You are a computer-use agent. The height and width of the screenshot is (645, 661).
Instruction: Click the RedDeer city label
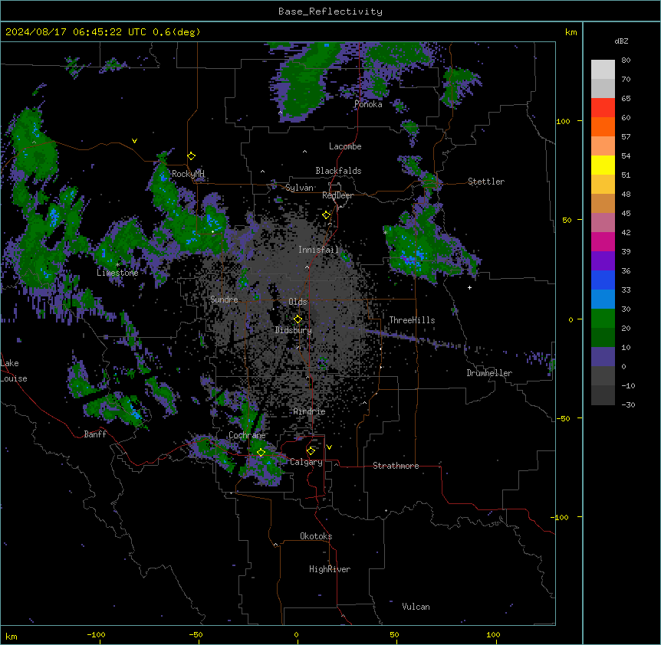tap(337, 195)
